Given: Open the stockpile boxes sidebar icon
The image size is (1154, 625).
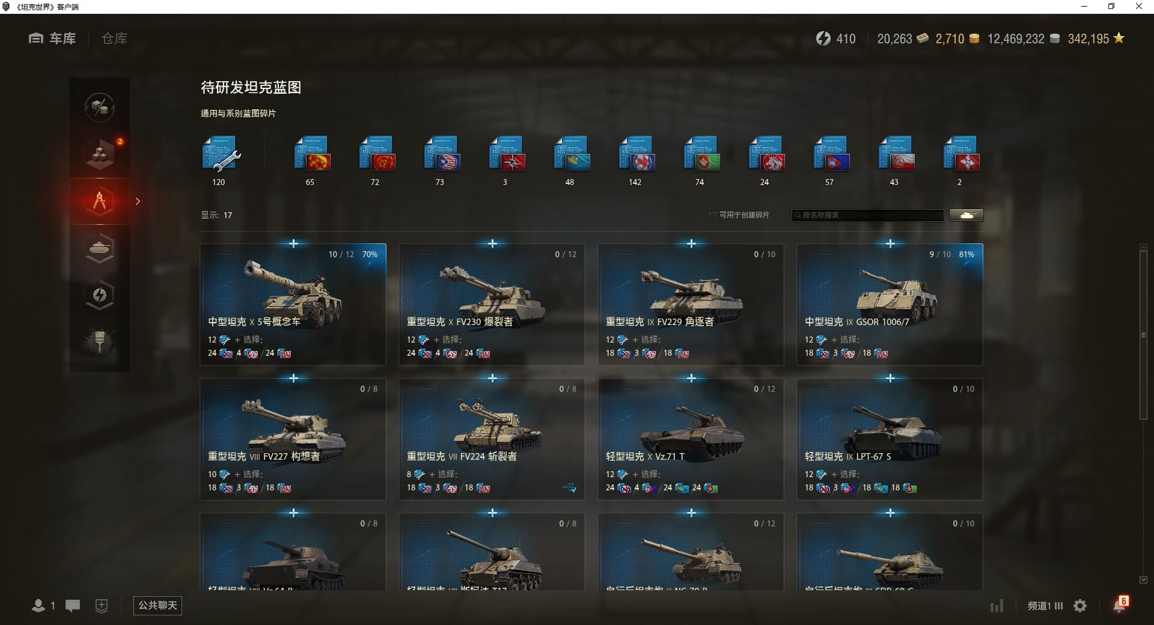Looking at the screenshot, I should click(x=100, y=154).
